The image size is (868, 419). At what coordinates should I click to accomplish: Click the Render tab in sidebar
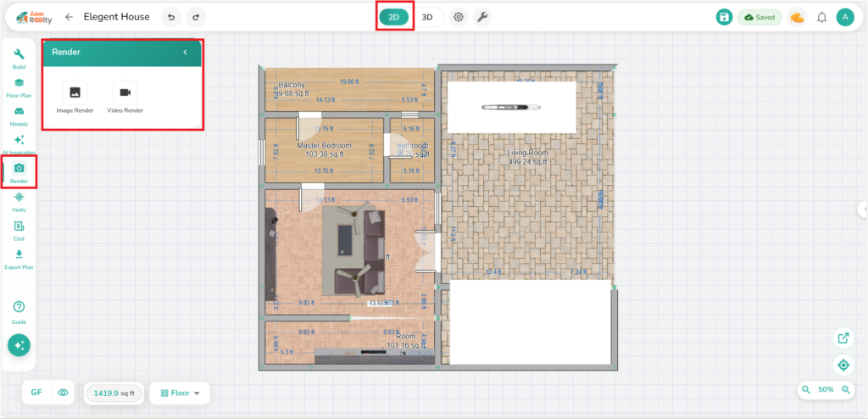(19, 172)
